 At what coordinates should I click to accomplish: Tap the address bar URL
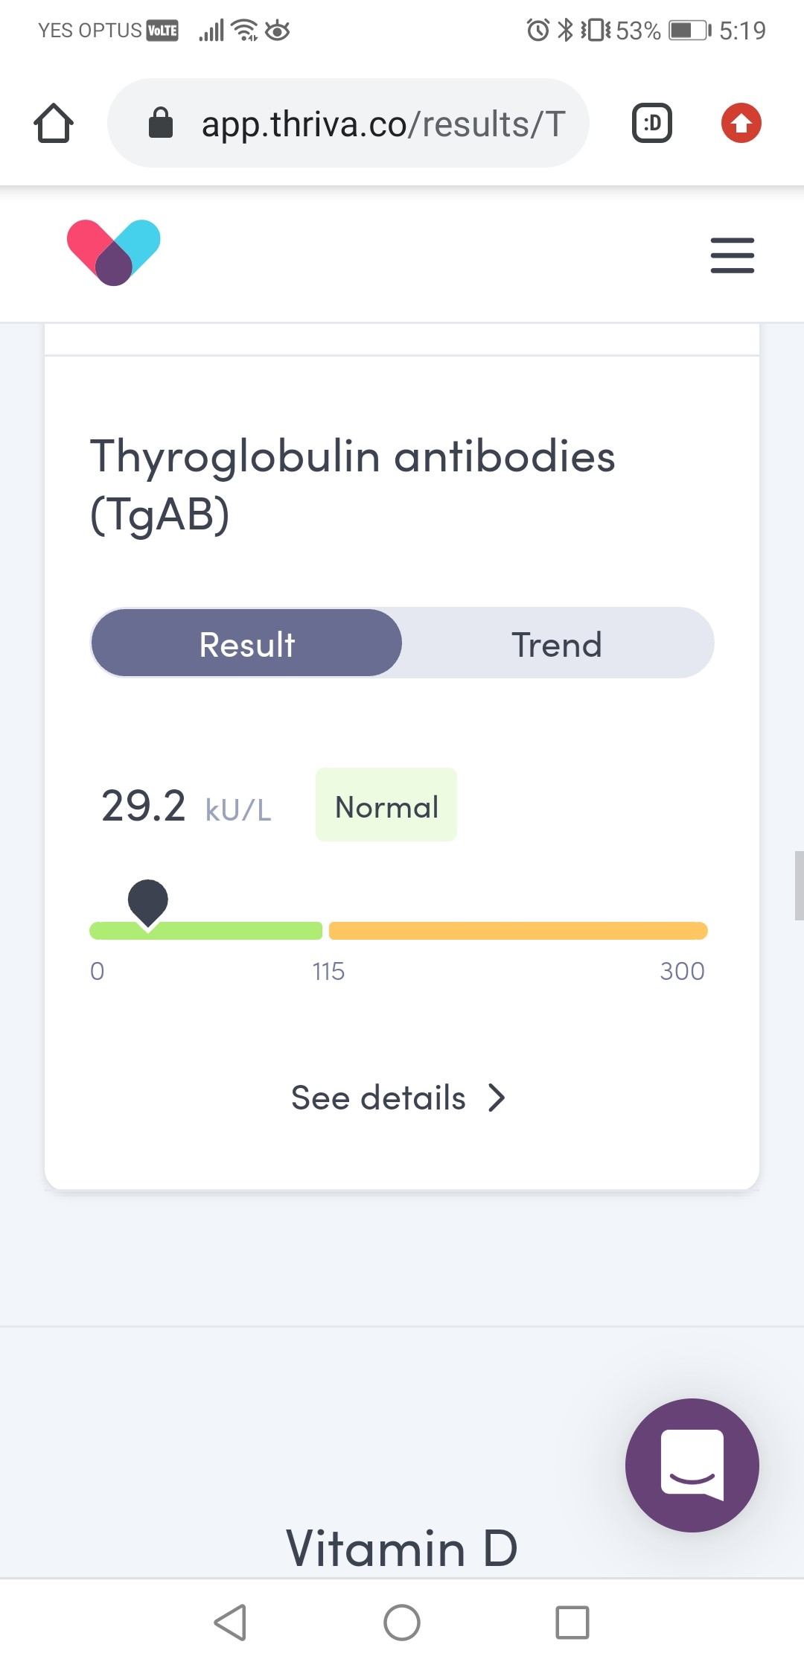[x=383, y=124]
